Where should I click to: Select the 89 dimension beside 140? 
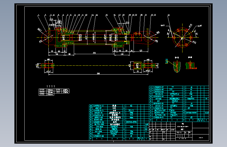tap(69, 54)
